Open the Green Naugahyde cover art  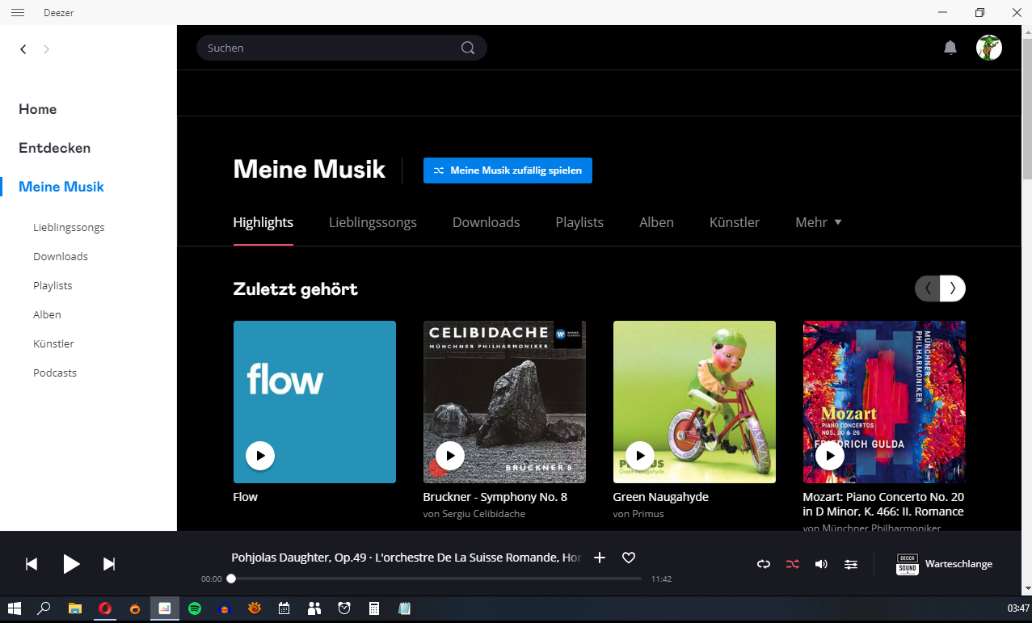(x=694, y=402)
